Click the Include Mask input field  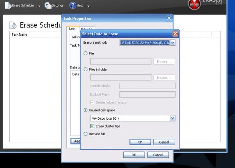(147, 86)
